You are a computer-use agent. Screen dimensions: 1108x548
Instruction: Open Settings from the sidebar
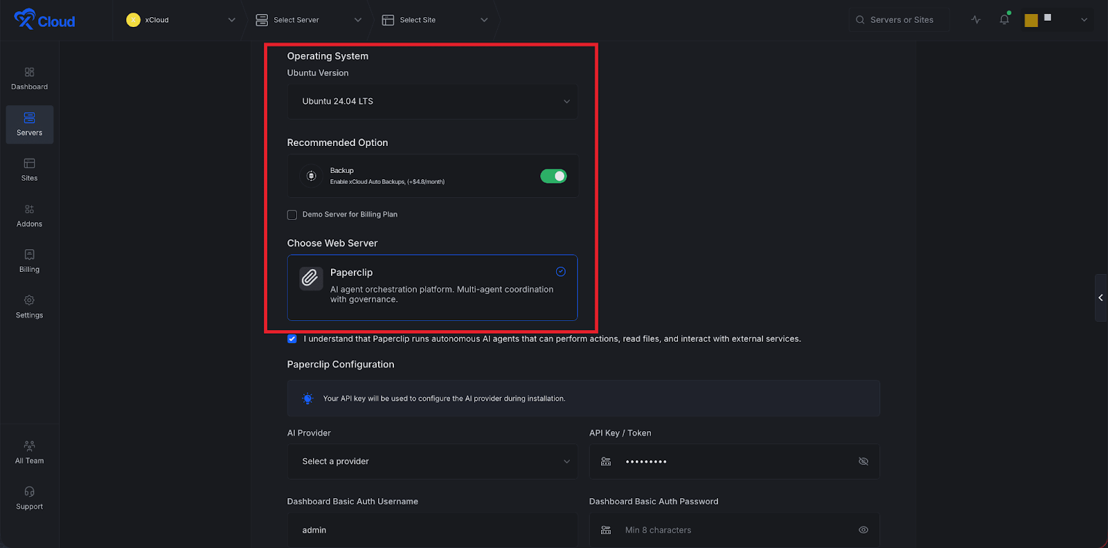pyautogui.click(x=29, y=307)
